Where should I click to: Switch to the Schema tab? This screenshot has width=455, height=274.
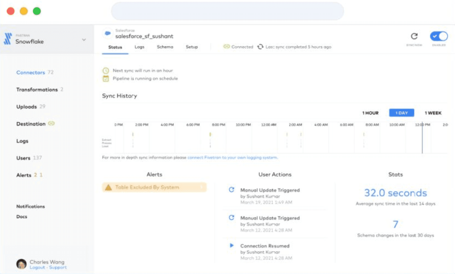(x=165, y=47)
